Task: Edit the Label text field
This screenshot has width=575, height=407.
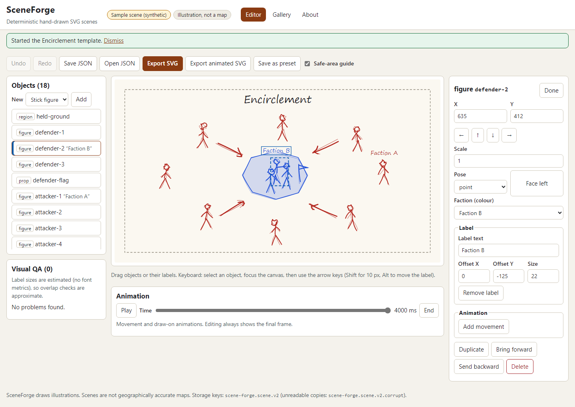Action: (509, 250)
